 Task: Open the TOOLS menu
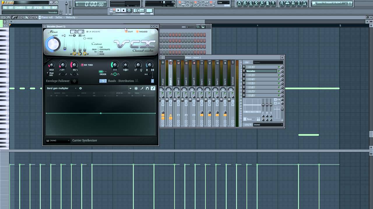pos(47,8)
